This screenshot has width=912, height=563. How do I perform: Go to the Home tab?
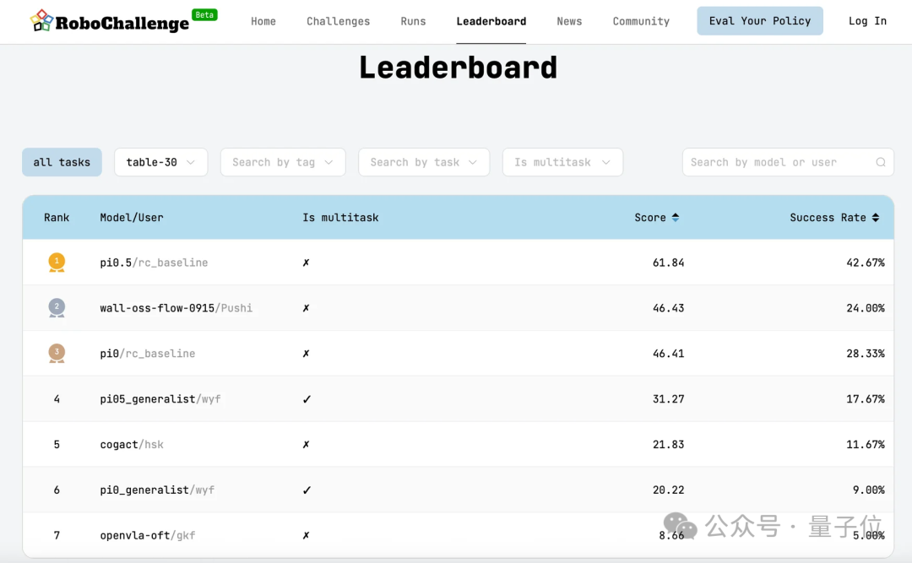(x=263, y=21)
